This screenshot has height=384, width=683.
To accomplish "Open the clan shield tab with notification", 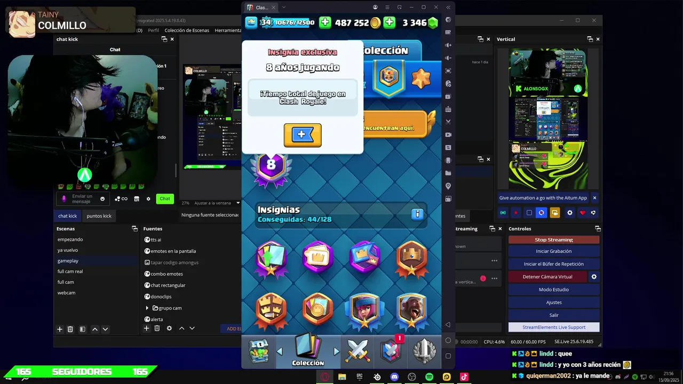I will click(x=391, y=350).
